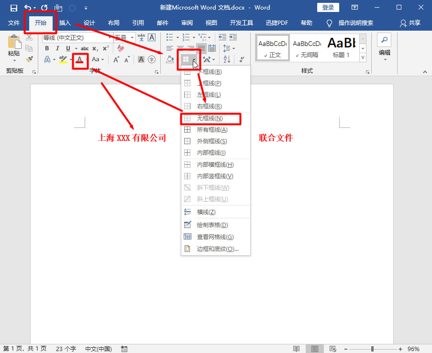The width and height of the screenshot is (432, 353).
Task: Choose 边框和底纹 menu entry
Action: (213, 248)
